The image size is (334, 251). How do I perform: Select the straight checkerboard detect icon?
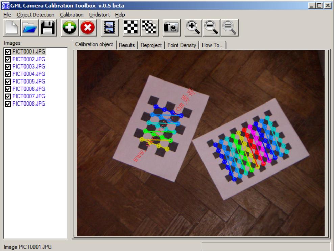click(131, 27)
